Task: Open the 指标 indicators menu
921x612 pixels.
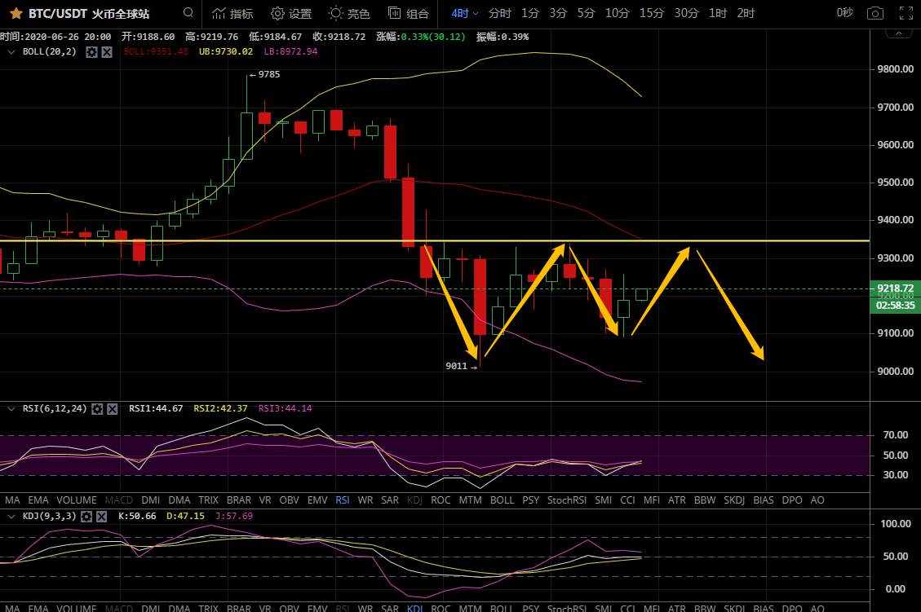Action: (232, 13)
